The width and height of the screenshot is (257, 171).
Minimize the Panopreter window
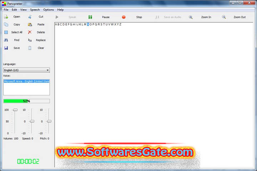[x=233, y=3]
